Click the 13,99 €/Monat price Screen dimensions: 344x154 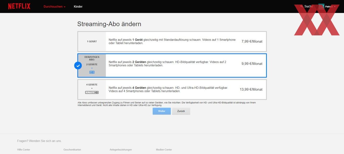251,89
